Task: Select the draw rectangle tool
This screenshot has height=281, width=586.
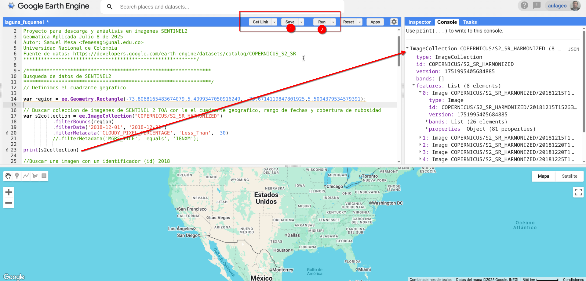Action: [x=44, y=176]
